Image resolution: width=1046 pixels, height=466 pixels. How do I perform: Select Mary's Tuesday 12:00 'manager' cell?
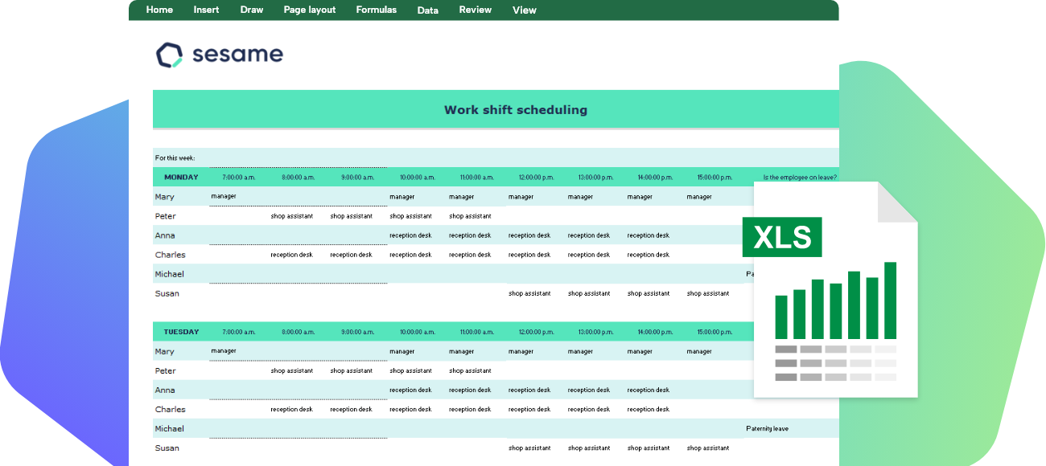[x=521, y=352]
